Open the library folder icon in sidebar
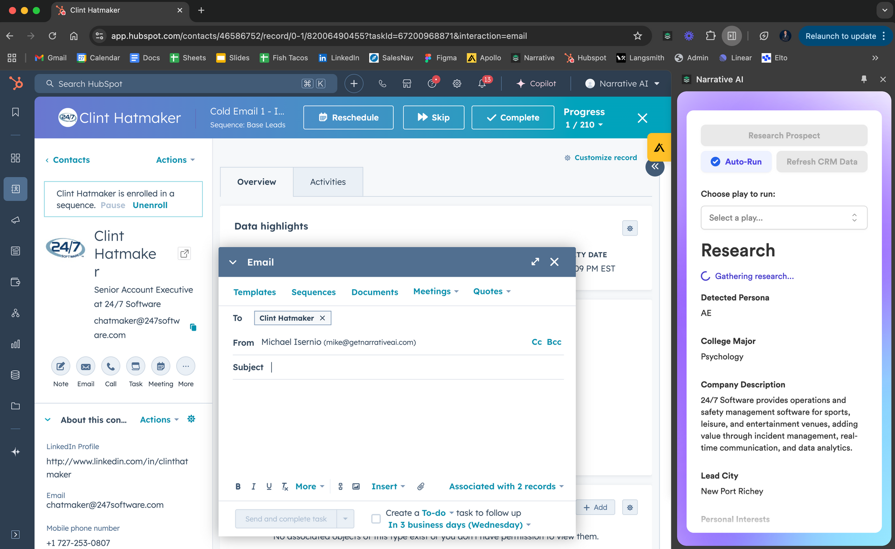Screen dimensions: 895x549 [x=15, y=406]
